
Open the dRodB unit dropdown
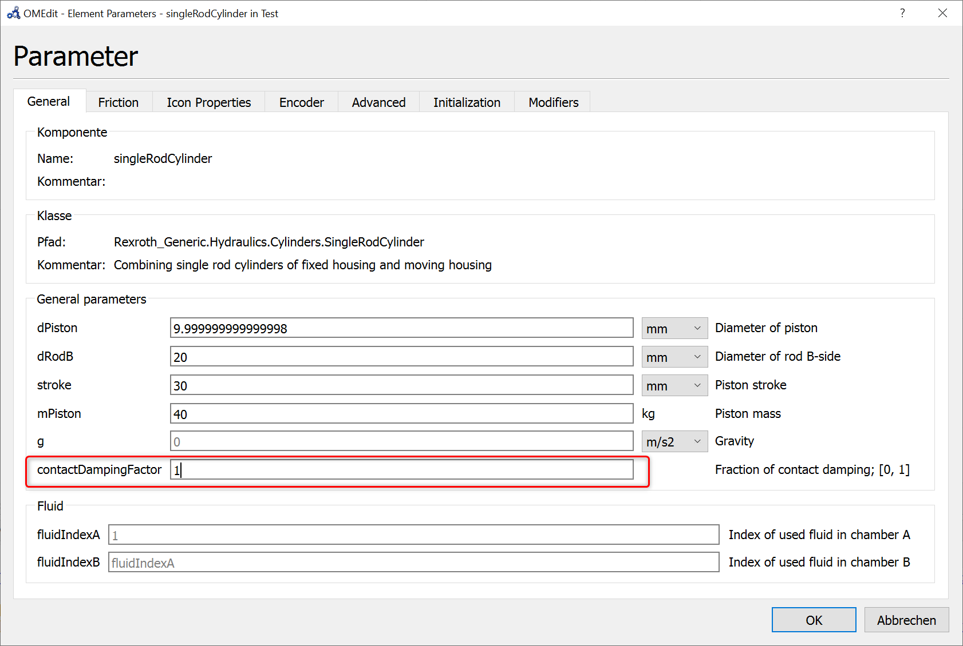(674, 357)
